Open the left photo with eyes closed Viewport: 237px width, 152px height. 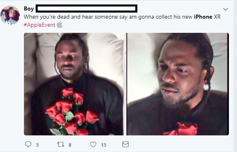[74, 84]
